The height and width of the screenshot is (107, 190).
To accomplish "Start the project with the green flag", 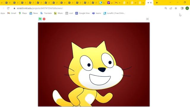I will click(x=40, y=19).
